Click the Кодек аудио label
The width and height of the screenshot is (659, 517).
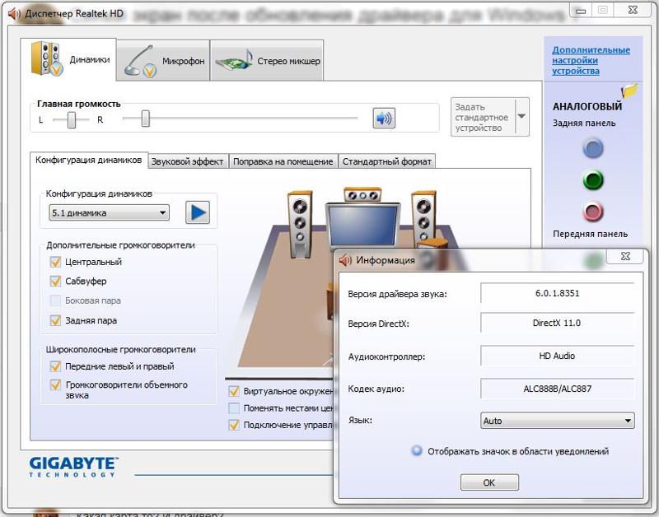click(x=376, y=389)
